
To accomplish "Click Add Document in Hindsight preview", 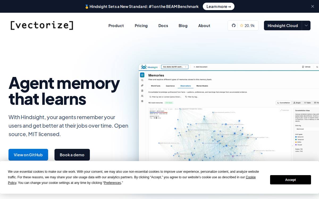I will [x=200, y=67].
